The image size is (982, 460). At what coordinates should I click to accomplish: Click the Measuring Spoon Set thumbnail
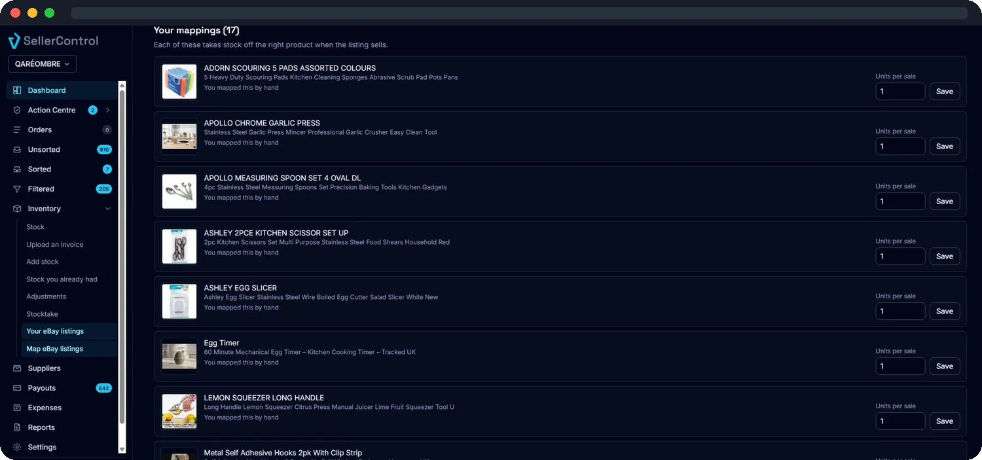(x=179, y=192)
